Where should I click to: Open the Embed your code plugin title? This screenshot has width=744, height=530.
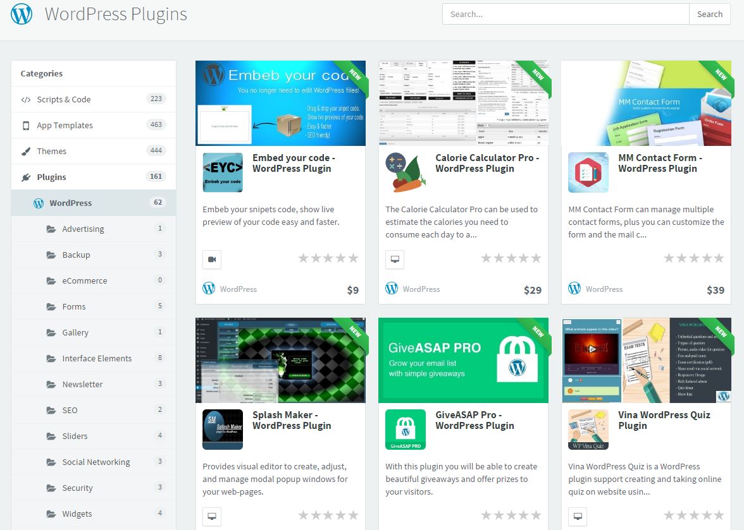click(x=294, y=163)
